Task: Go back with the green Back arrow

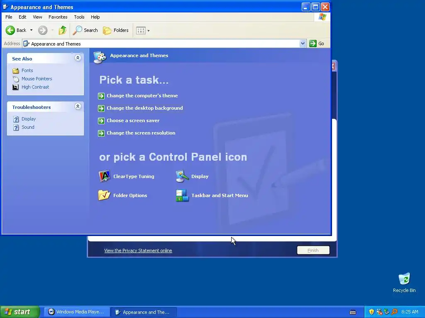Action: 10,30
